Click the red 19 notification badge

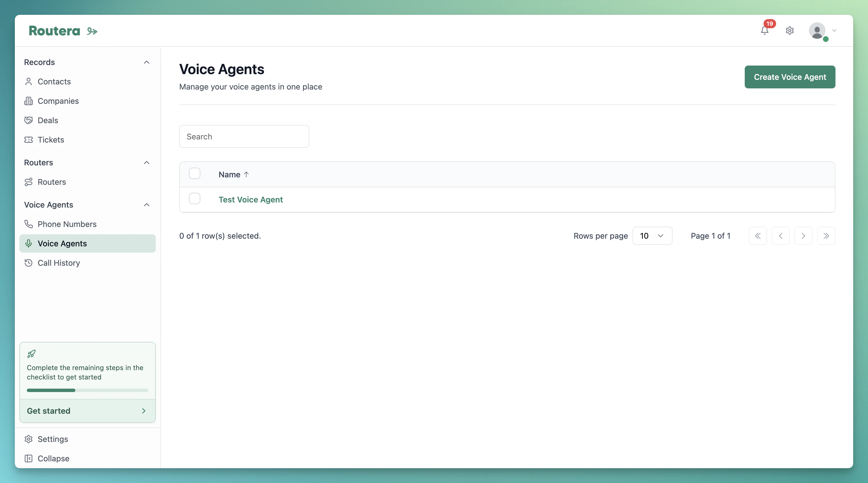770,24
